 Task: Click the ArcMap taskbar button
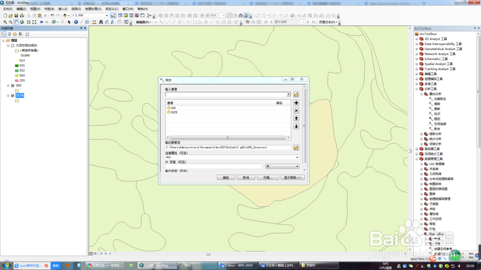pos(156,265)
